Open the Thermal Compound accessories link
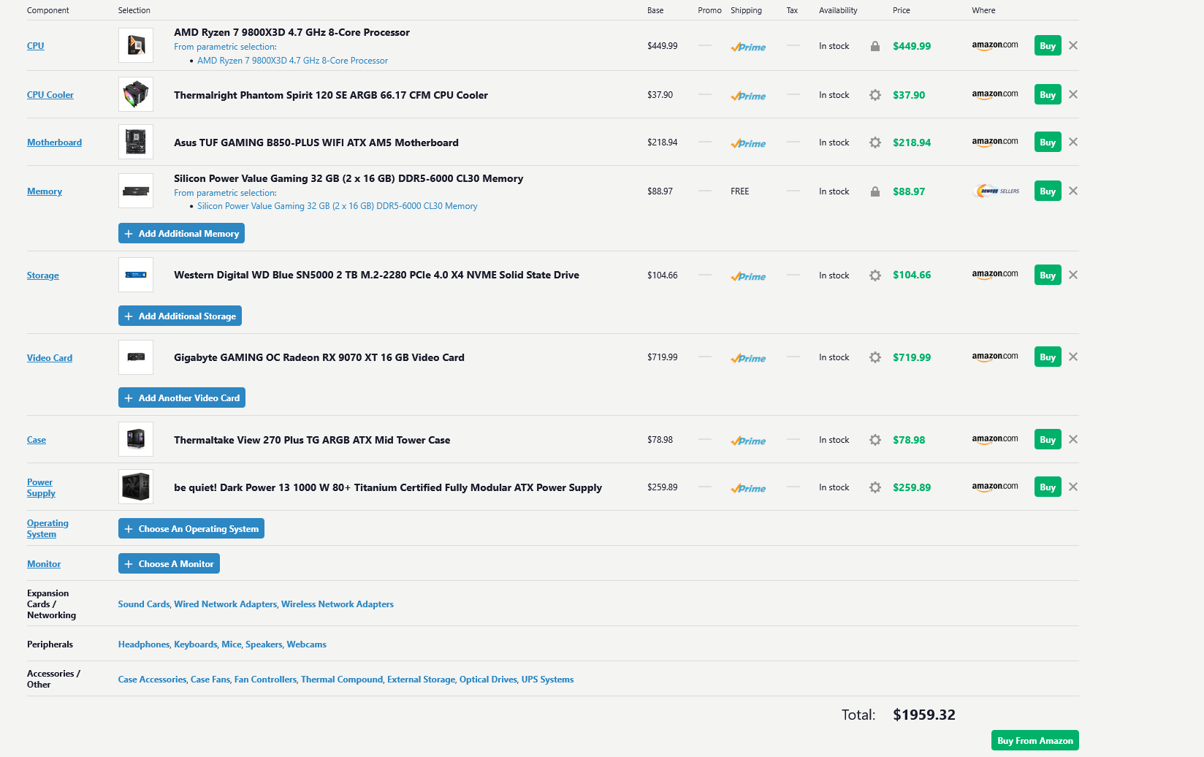The image size is (1204, 757). [x=342, y=680]
